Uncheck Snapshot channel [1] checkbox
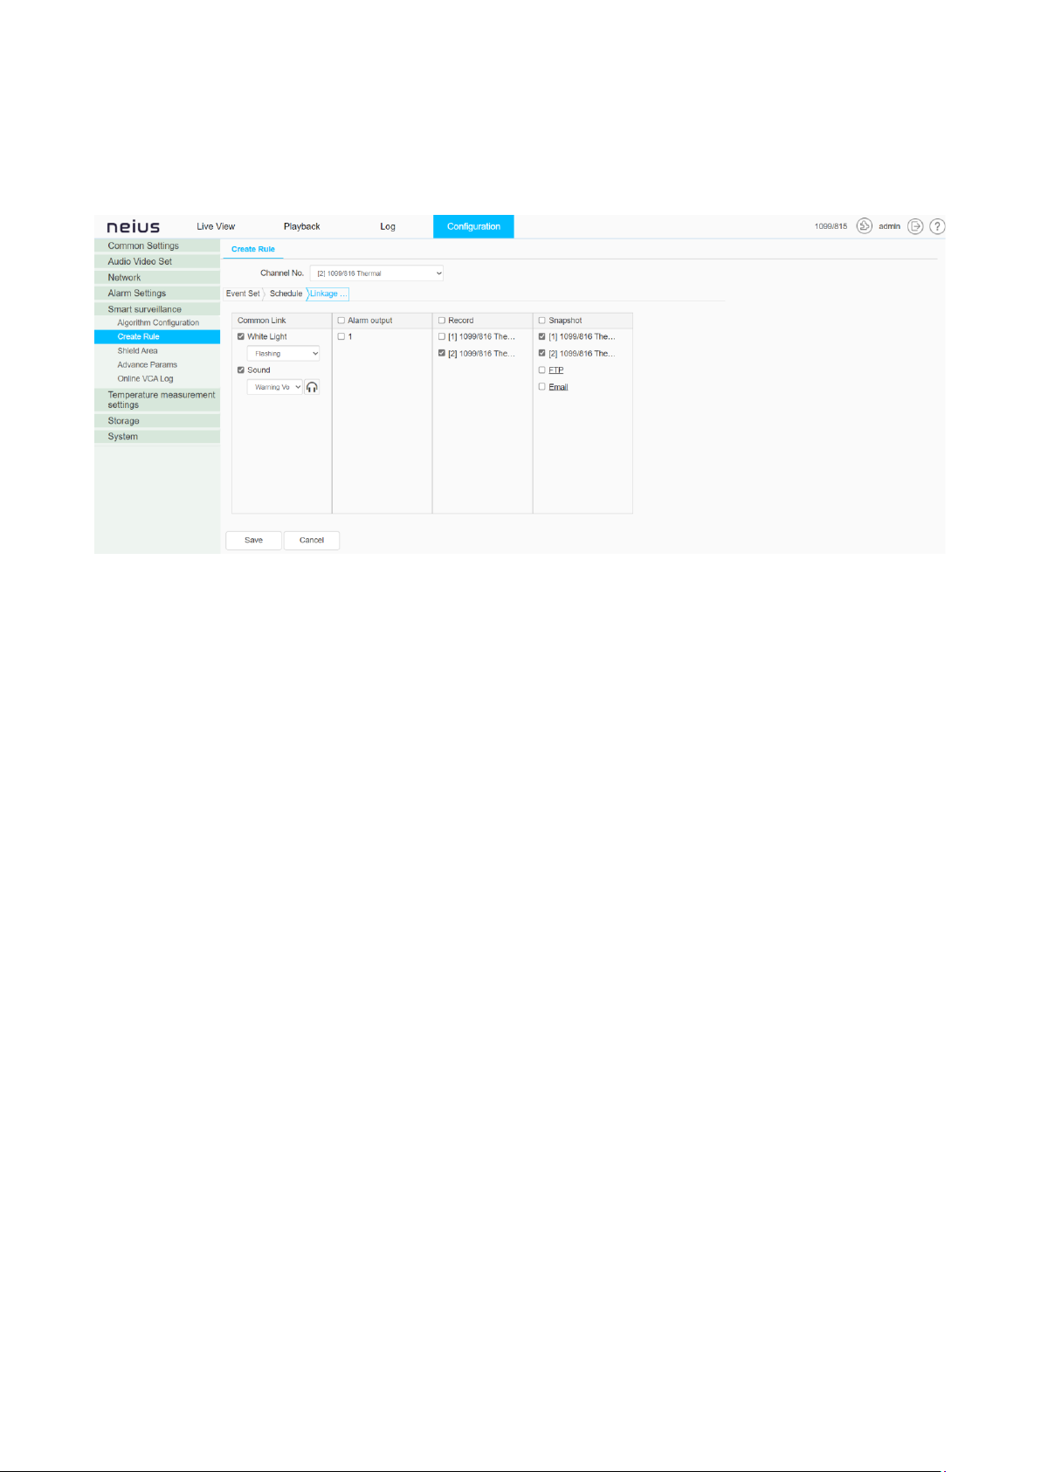This screenshot has width=1041, height=1472. pos(542,336)
